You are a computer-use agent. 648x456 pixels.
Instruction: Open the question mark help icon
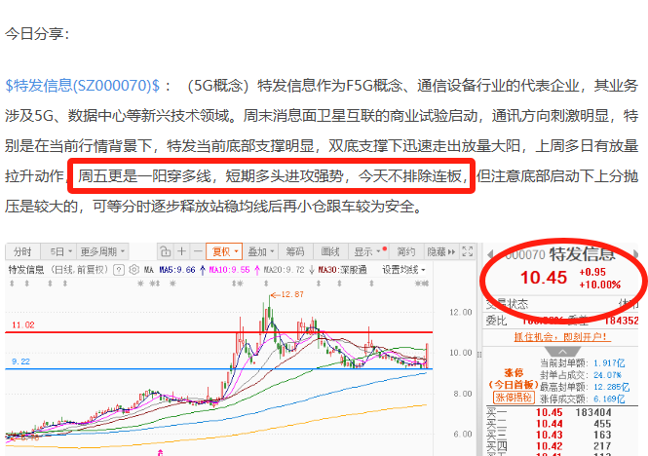pyautogui.click(x=119, y=270)
